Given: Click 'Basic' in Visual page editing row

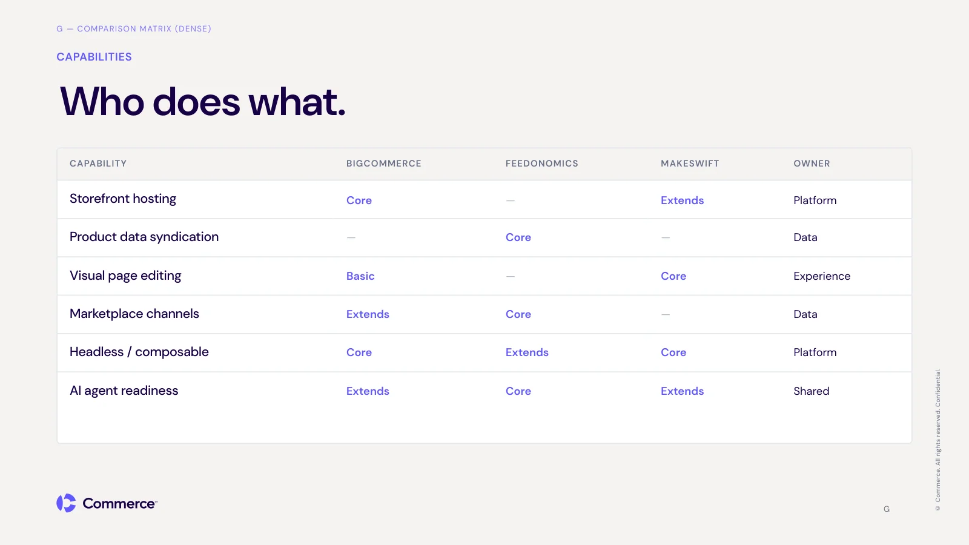Looking at the screenshot, I should tap(360, 276).
